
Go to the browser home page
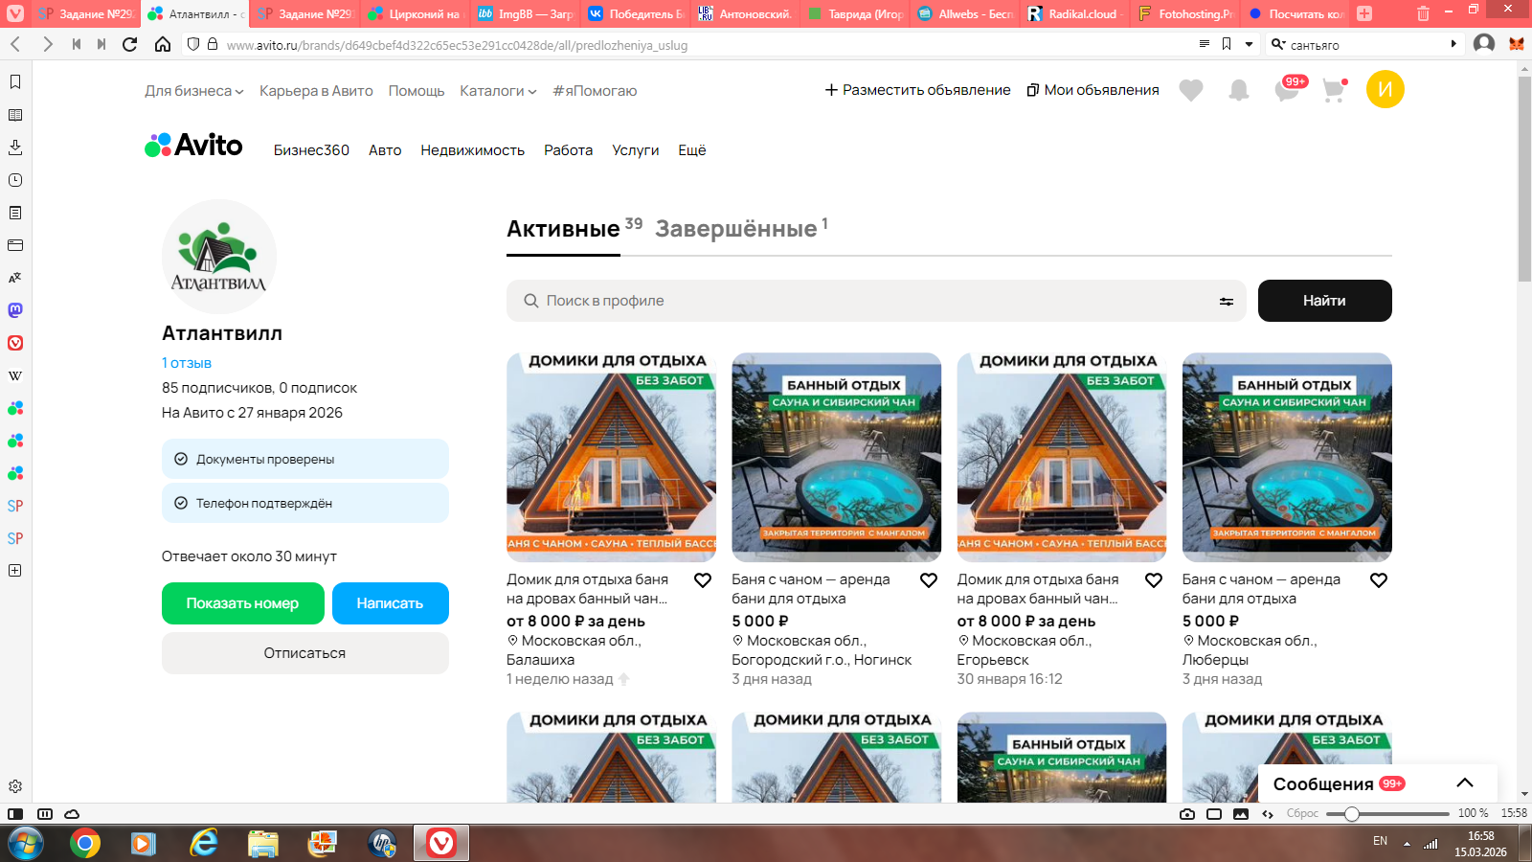163,44
